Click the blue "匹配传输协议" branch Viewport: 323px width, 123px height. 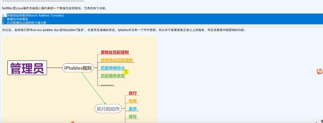pyautogui.click(x=113, y=68)
